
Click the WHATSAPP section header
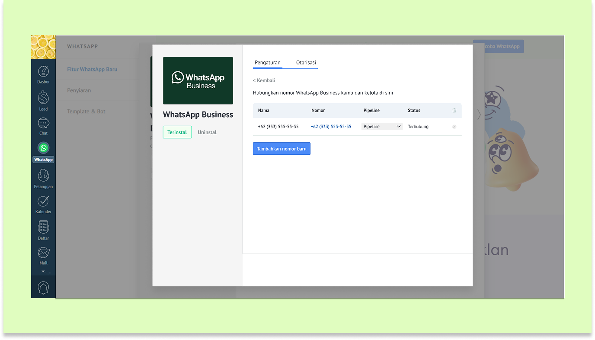[x=83, y=46]
